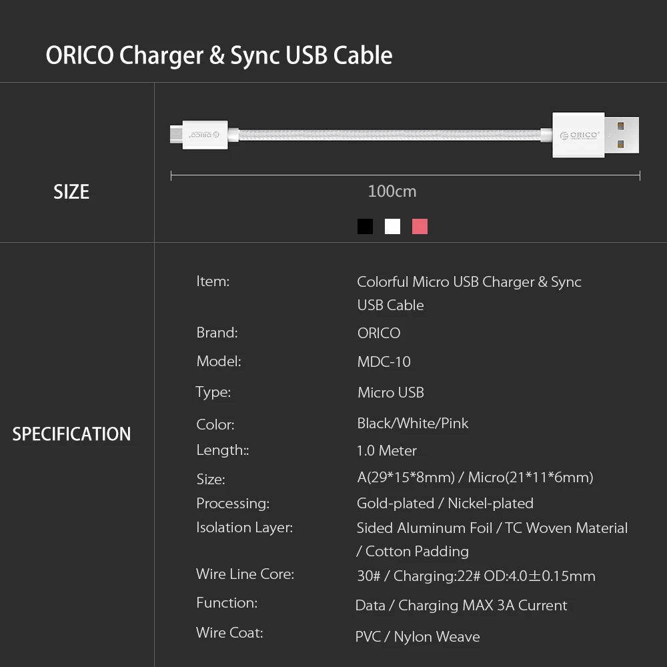Select the MDC-10 model value
The width and height of the screenshot is (667, 667).
click(x=384, y=362)
